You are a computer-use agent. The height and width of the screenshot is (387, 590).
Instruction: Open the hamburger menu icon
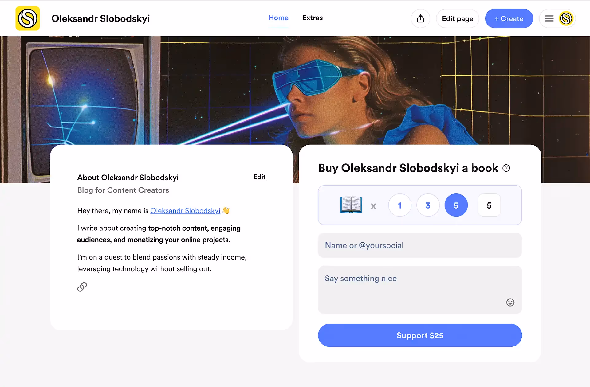(549, 18)
